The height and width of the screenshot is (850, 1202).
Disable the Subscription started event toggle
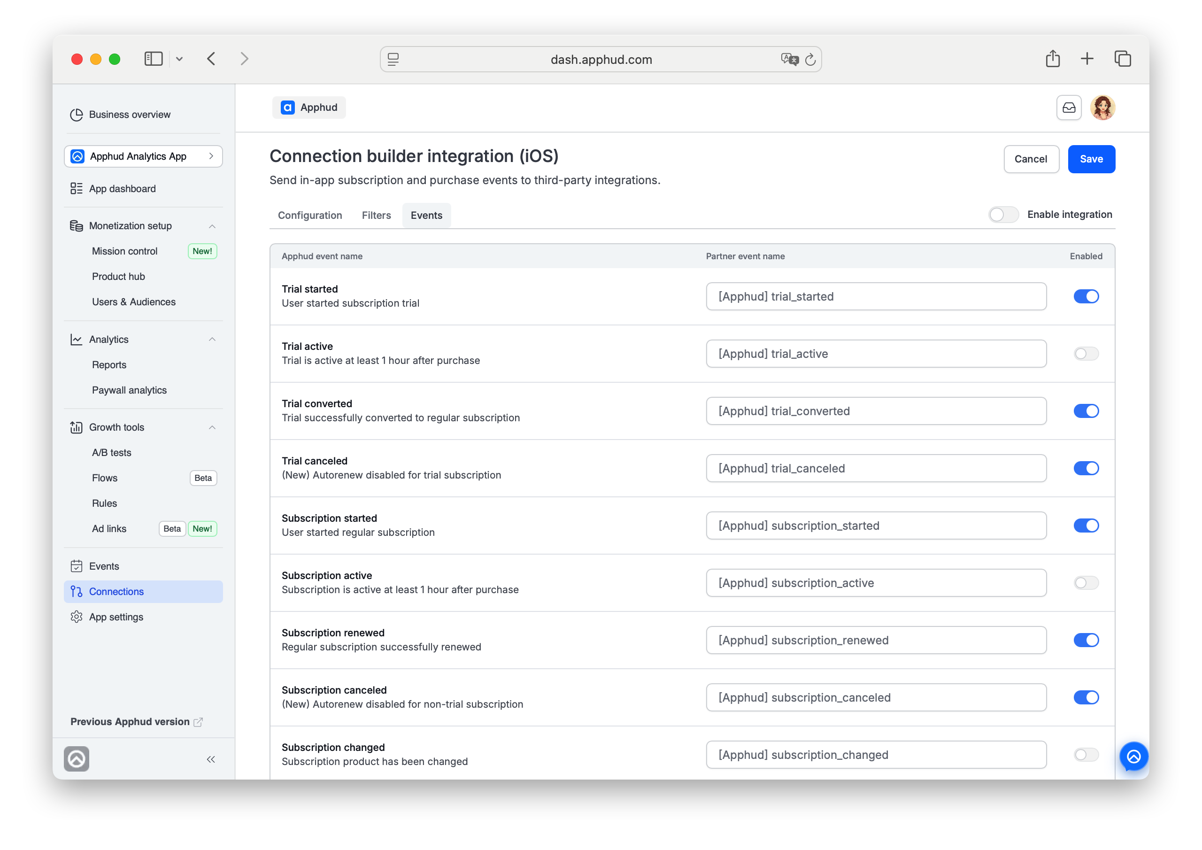pos(1086,525)
